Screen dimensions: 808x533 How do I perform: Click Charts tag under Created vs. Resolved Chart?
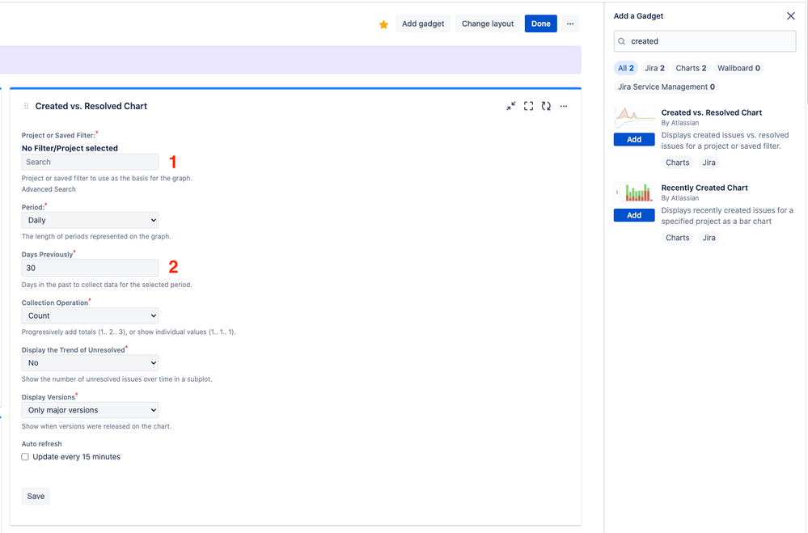coord(677,163)
